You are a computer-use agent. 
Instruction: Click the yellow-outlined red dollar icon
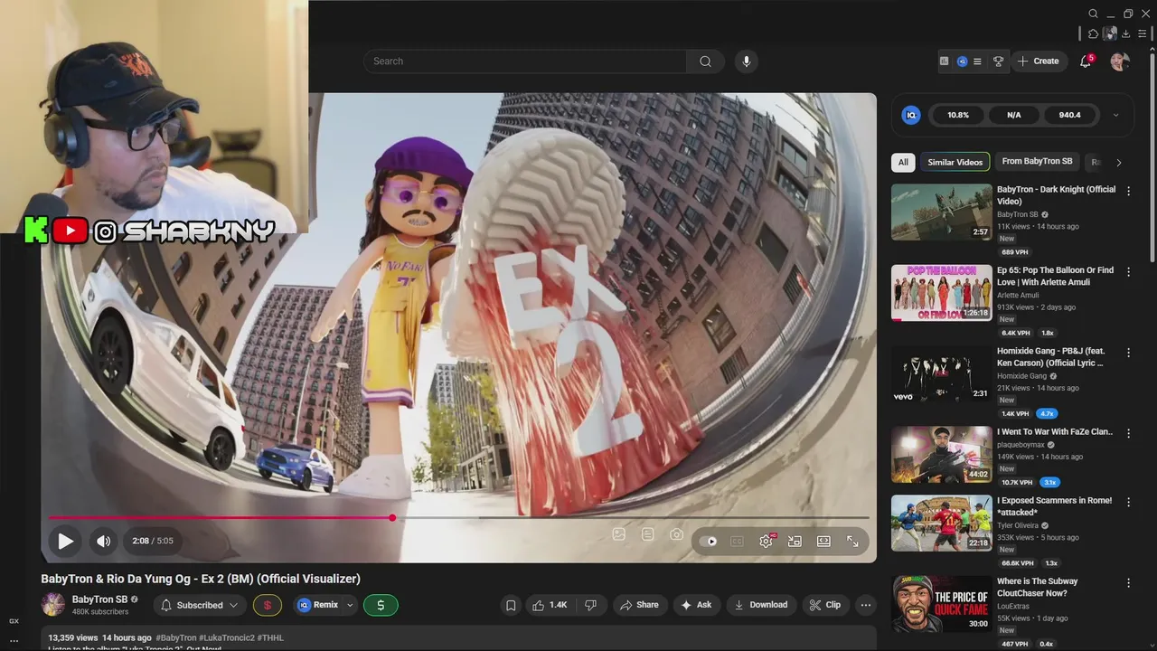(267, 605)
